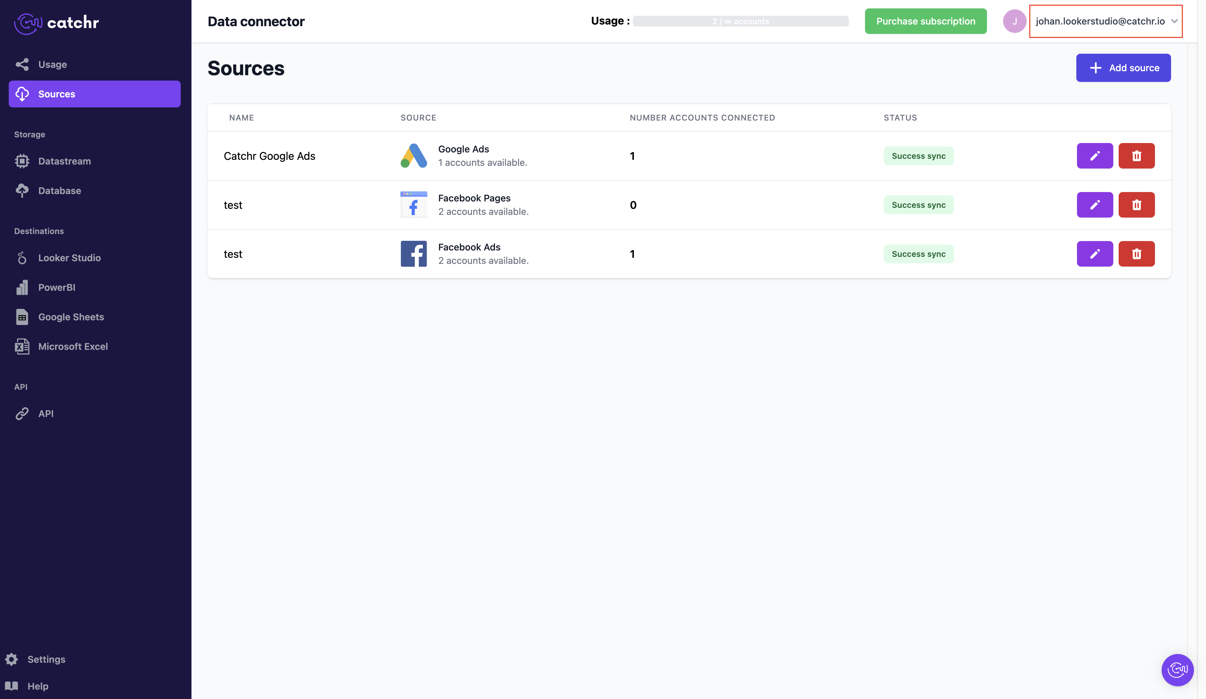The image size is (1206, 699).
Task: Click the Add source button
Action: pos(1123,68)
